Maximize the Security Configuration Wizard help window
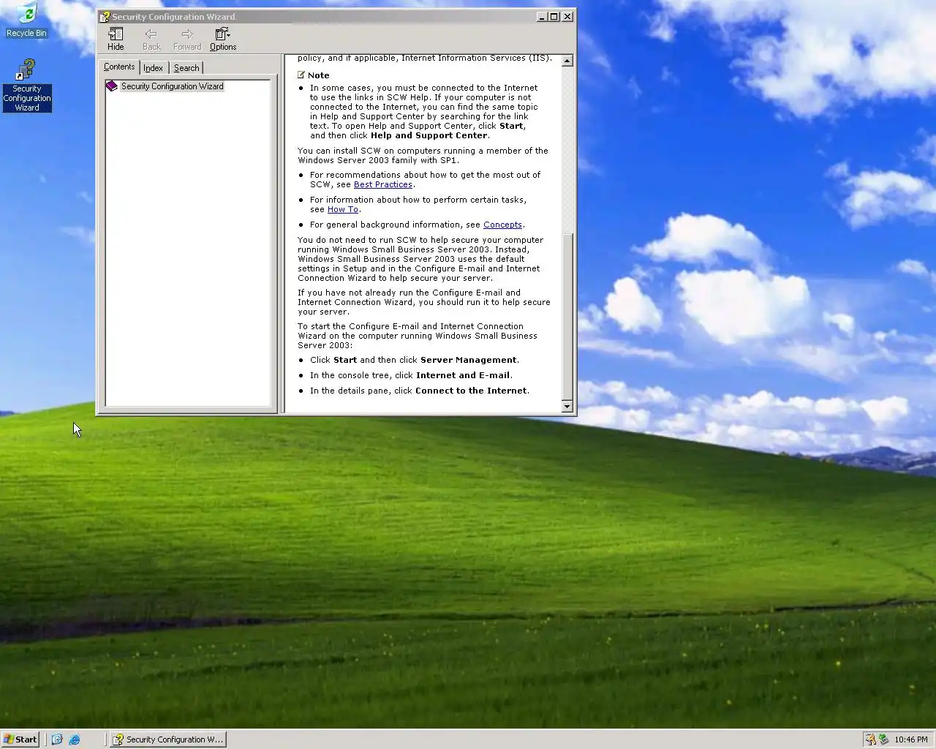 (554, 16)
